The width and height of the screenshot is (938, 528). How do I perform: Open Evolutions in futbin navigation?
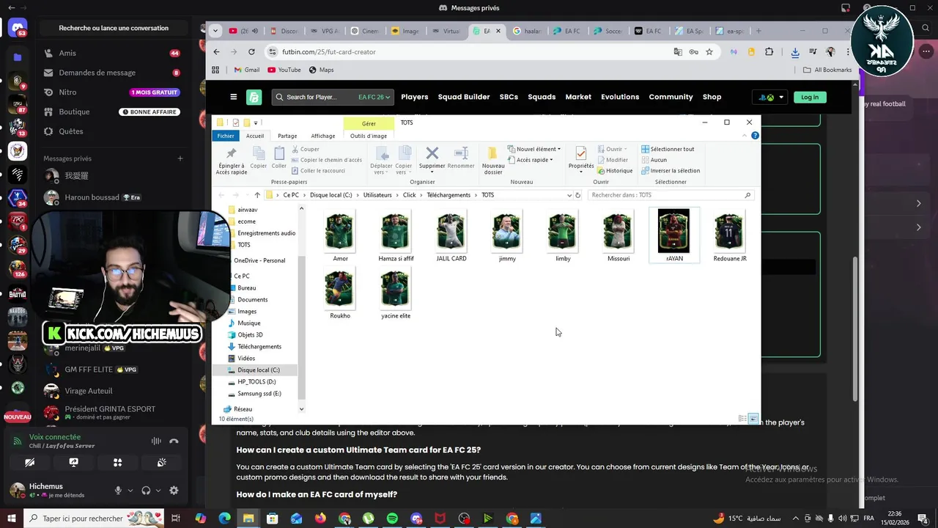pos(620,97)
